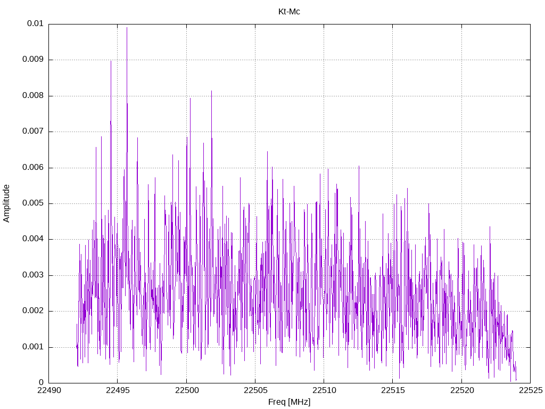Viewport: 545px width, 409px height.
Task: Click the plot title Kt-Mc
Action: (289, 12)
